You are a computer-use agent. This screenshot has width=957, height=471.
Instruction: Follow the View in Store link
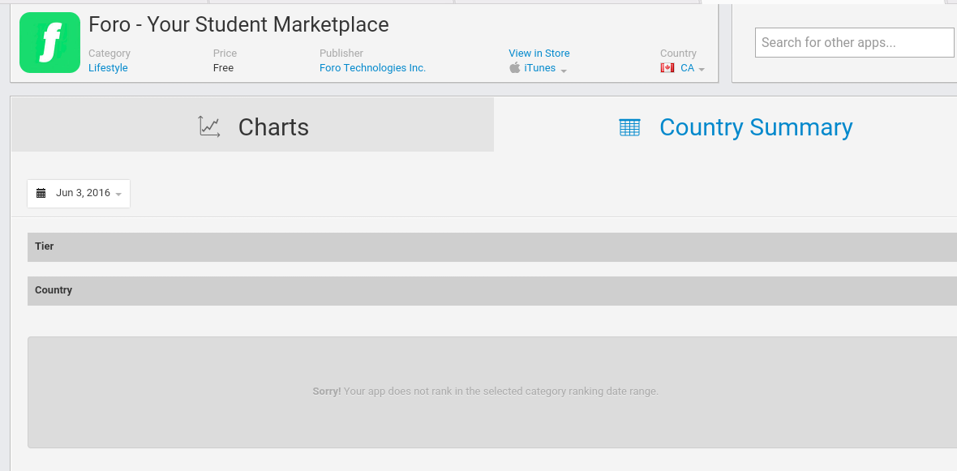539,54
